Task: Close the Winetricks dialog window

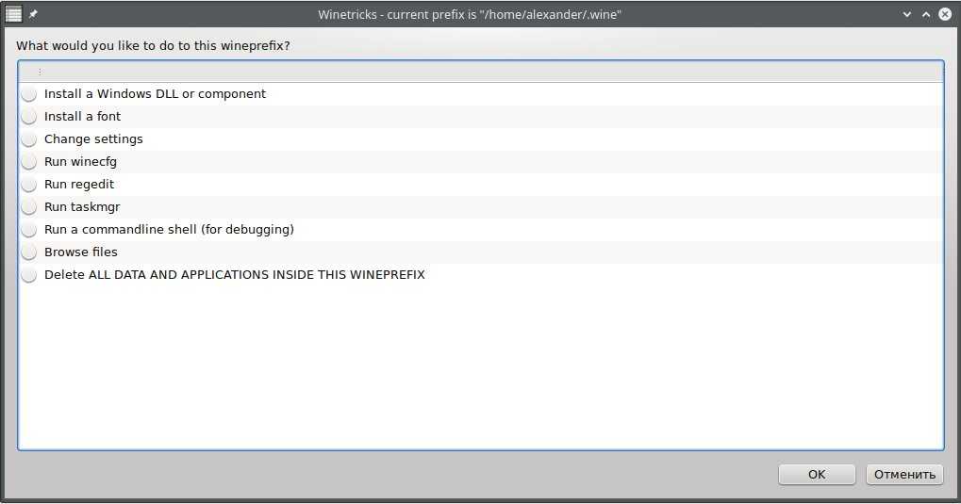Action: [945, 14]
